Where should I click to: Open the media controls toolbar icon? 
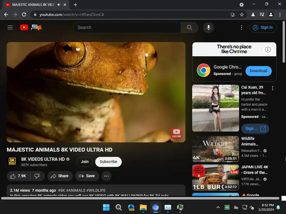(x=262, y=14)
